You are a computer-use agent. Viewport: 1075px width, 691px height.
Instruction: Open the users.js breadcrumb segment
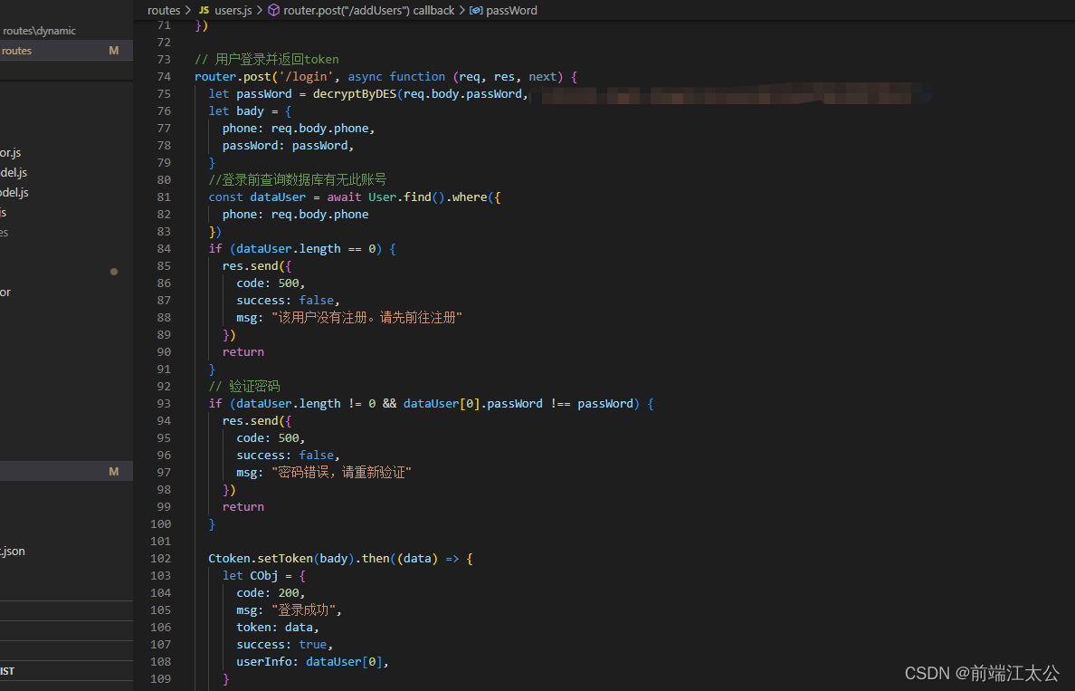click(x=233, y=10)
